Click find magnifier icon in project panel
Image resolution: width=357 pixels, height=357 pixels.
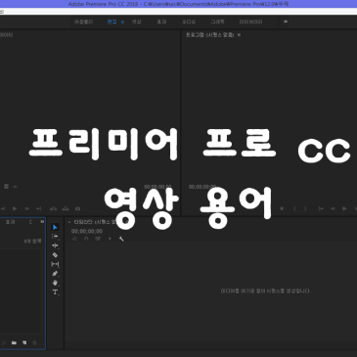pyautogui.click(x=4, y=342)
